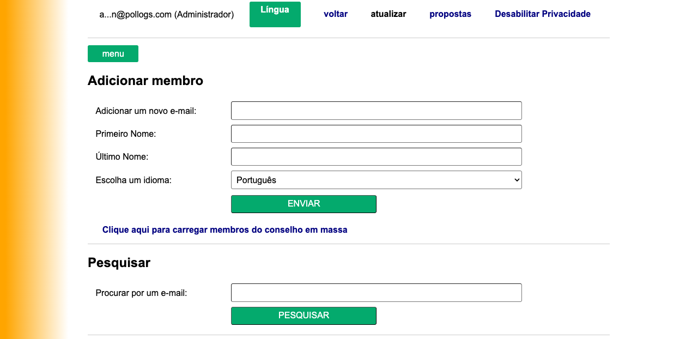This screenshot has height=339, width=698.
Task: Click the ENVIAR submit button
Action: pyautogui.click(x=304, y=203)
